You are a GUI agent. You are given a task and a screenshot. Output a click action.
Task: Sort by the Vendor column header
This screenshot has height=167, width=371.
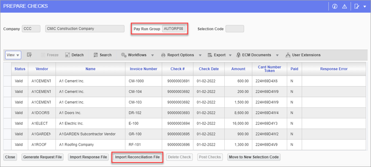42,69
